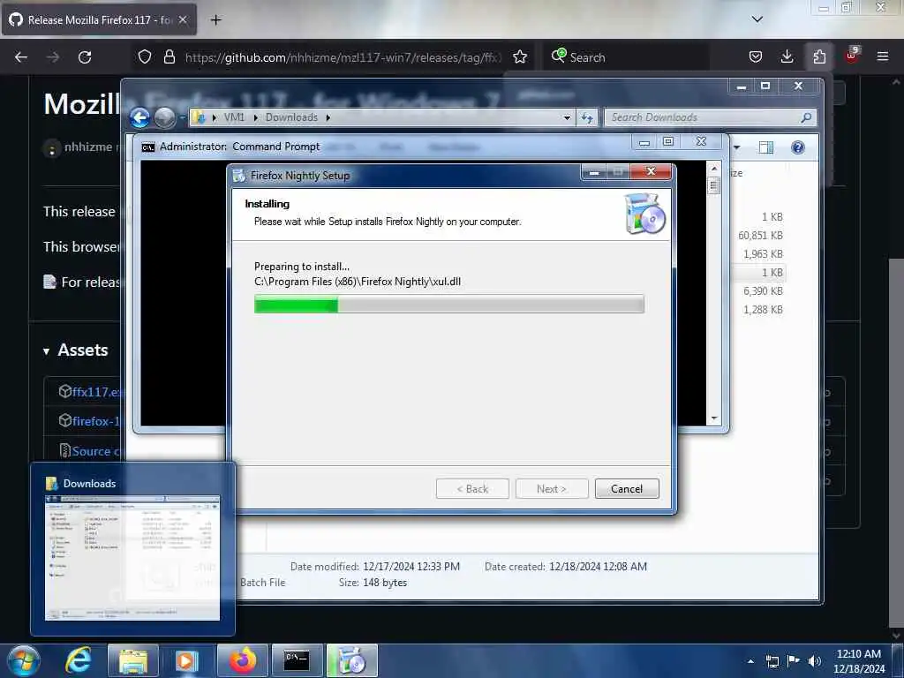Click the Search Downloads field
Screen dimensions: 904x678
click(711, 117)
